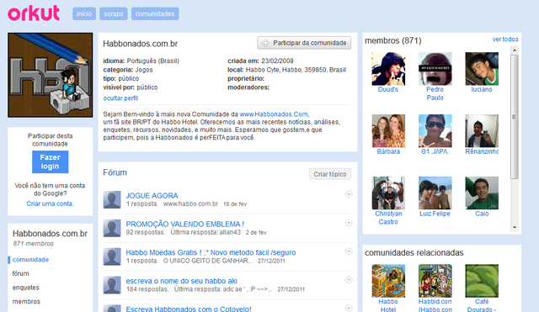Open Habbo Moedas Gratis topic
This screenshot has height=312, width=539.
[211, 252]
